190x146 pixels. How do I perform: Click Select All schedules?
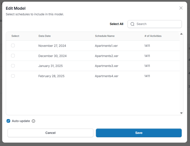click(117, 24)
